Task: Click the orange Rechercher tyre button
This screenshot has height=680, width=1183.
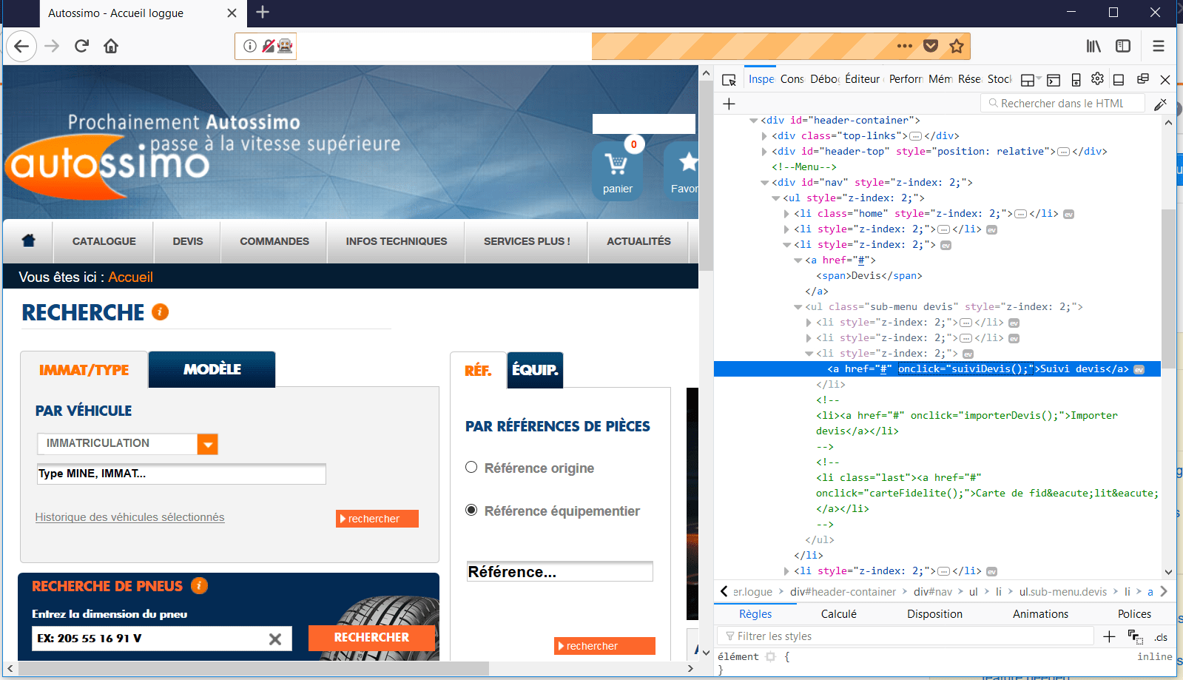Action: (371, 638)
